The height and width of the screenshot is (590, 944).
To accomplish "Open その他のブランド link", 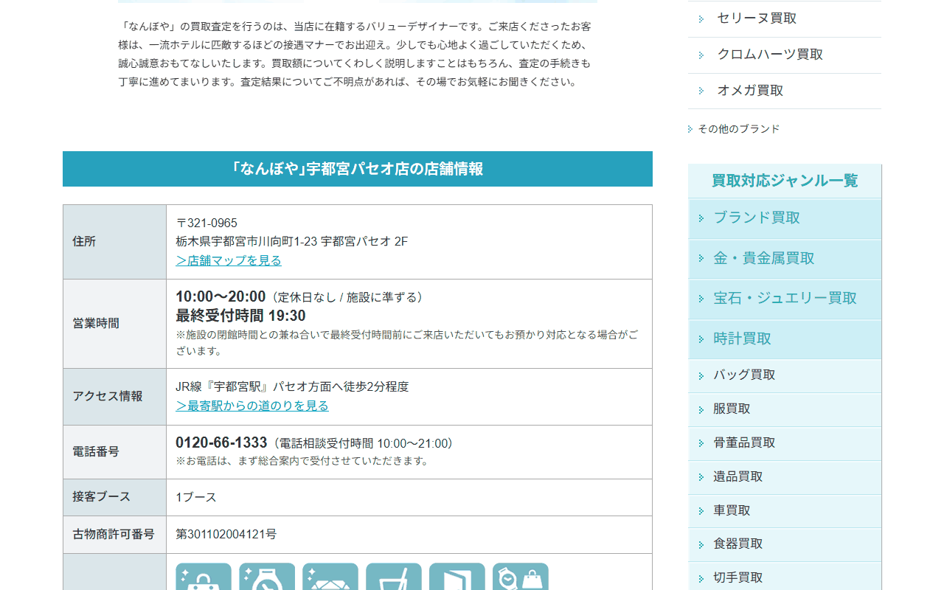I will click(738, 129).
